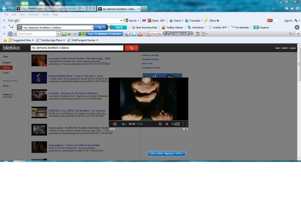This screenshot has width=301, height=220.
Task: Pause the playing YouTube video
Action: 115,124
